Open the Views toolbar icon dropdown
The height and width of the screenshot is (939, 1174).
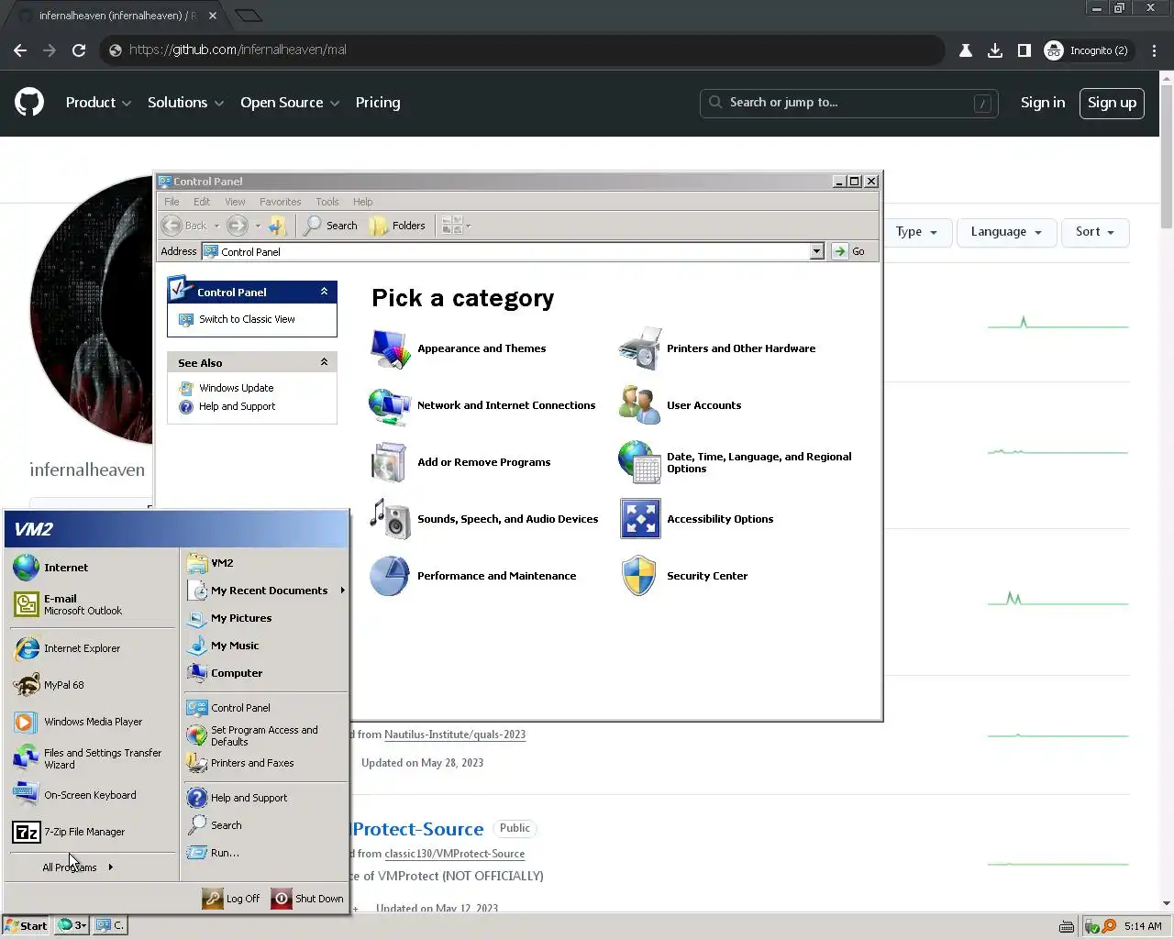coord(456,226)
